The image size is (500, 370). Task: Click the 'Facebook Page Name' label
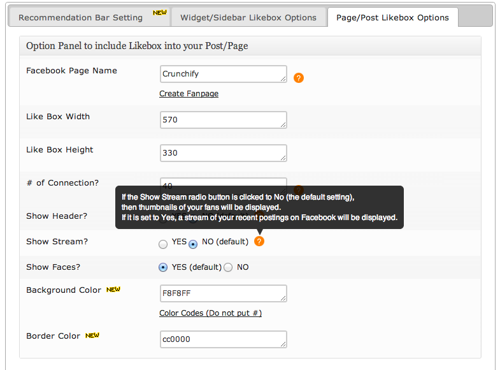[71, 71]
